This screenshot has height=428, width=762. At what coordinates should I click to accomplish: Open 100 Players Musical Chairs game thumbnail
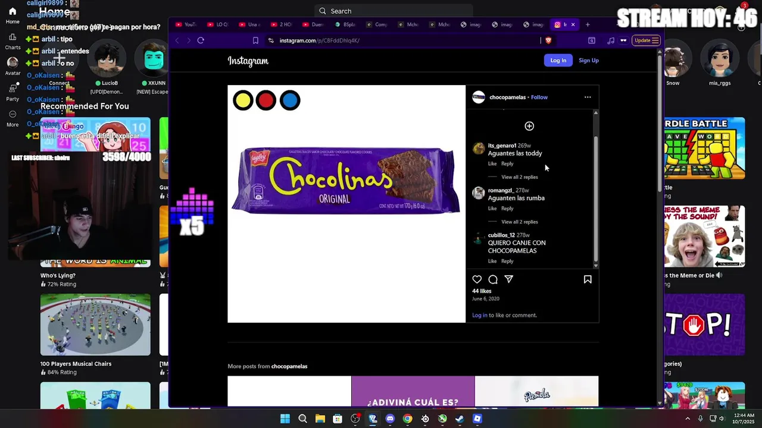pyautogui.click(x=95, y=325)
